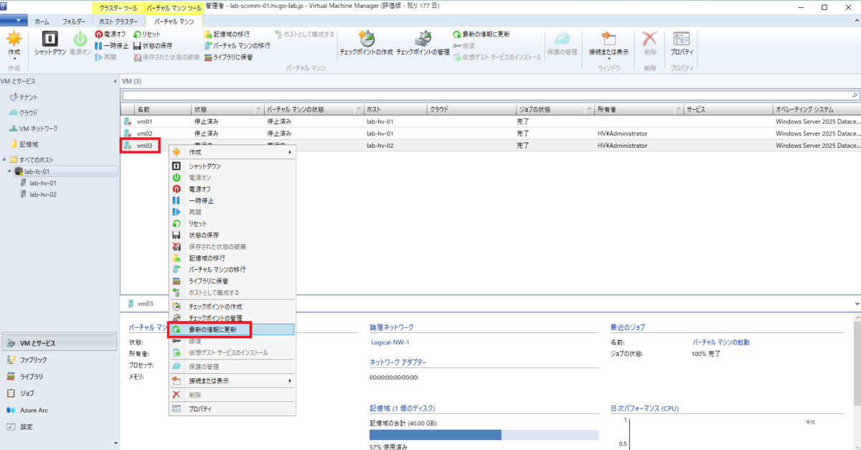This screenshot has width=861, height=450.
Task: Open Azure Arc workspace
Action: pos(59,410)
